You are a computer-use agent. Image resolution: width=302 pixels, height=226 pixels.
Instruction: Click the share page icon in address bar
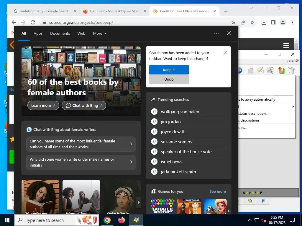(243, 22)
